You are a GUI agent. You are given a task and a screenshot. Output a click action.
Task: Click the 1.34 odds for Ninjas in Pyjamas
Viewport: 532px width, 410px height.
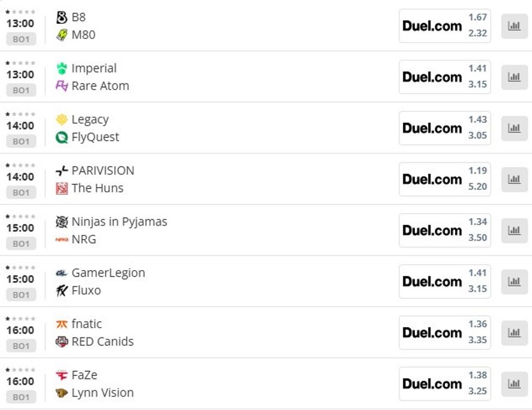click(x=478, y=222)
